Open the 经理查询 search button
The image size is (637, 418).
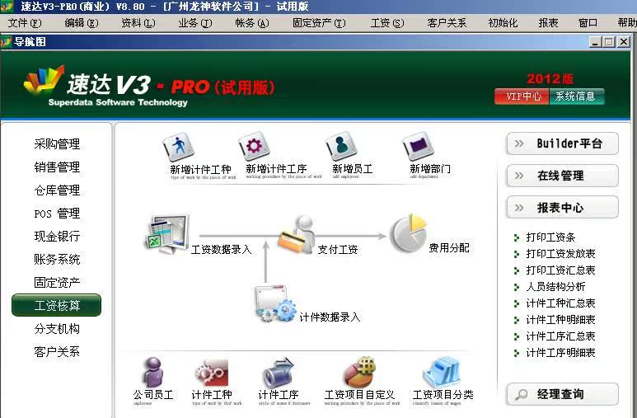[x=563, y=394]
